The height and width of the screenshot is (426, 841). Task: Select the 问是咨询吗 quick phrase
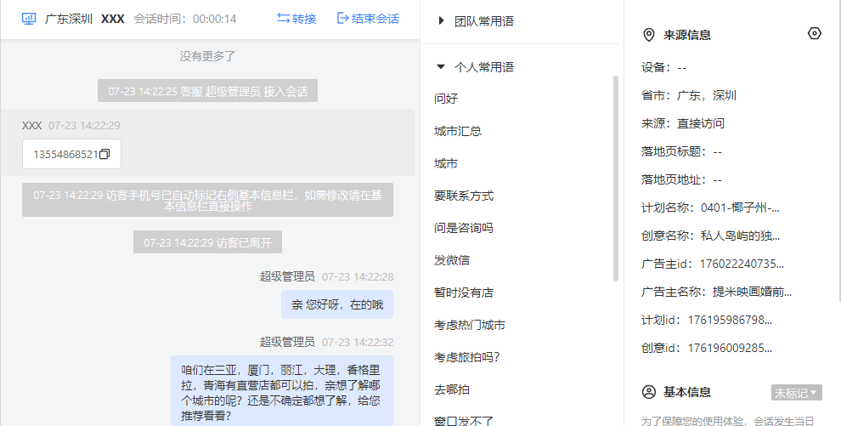coord(464,228)
